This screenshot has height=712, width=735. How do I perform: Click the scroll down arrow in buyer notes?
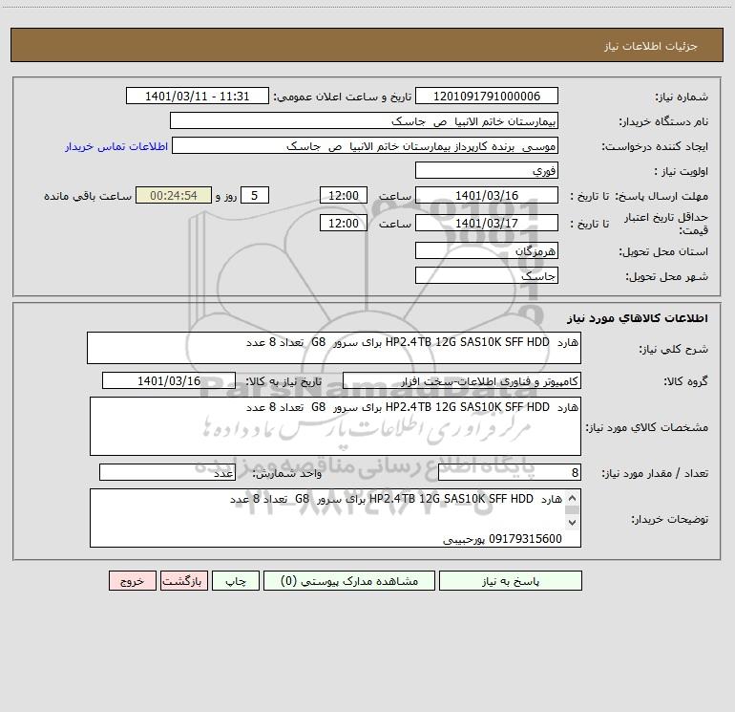click(572, 522)
